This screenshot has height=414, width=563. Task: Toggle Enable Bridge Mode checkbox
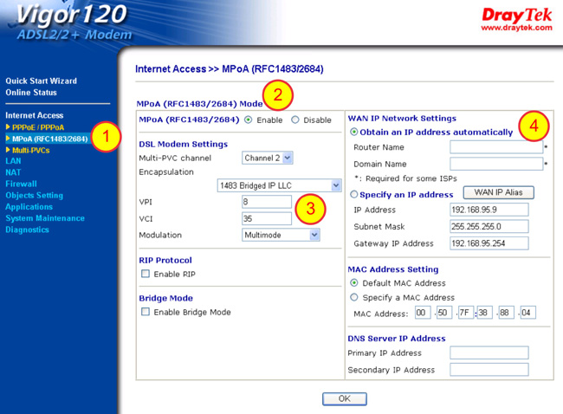coord(146,313)
